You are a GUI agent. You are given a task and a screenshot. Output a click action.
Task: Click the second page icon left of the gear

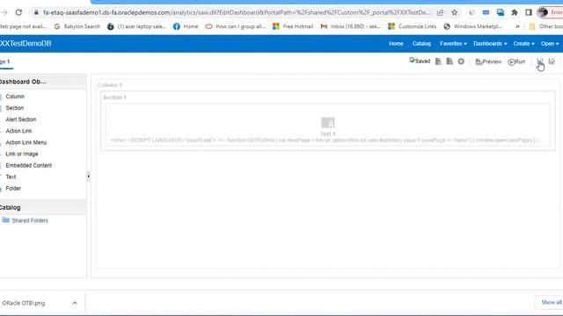pos(450,61)
